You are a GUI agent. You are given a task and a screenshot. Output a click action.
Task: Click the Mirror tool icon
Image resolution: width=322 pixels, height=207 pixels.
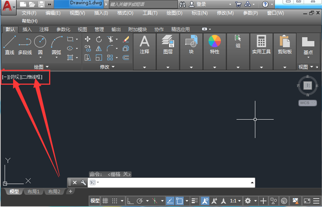(x=99, y=49)
